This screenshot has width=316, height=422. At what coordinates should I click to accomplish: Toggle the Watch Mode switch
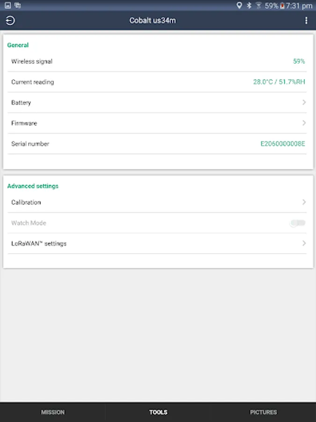298,223
